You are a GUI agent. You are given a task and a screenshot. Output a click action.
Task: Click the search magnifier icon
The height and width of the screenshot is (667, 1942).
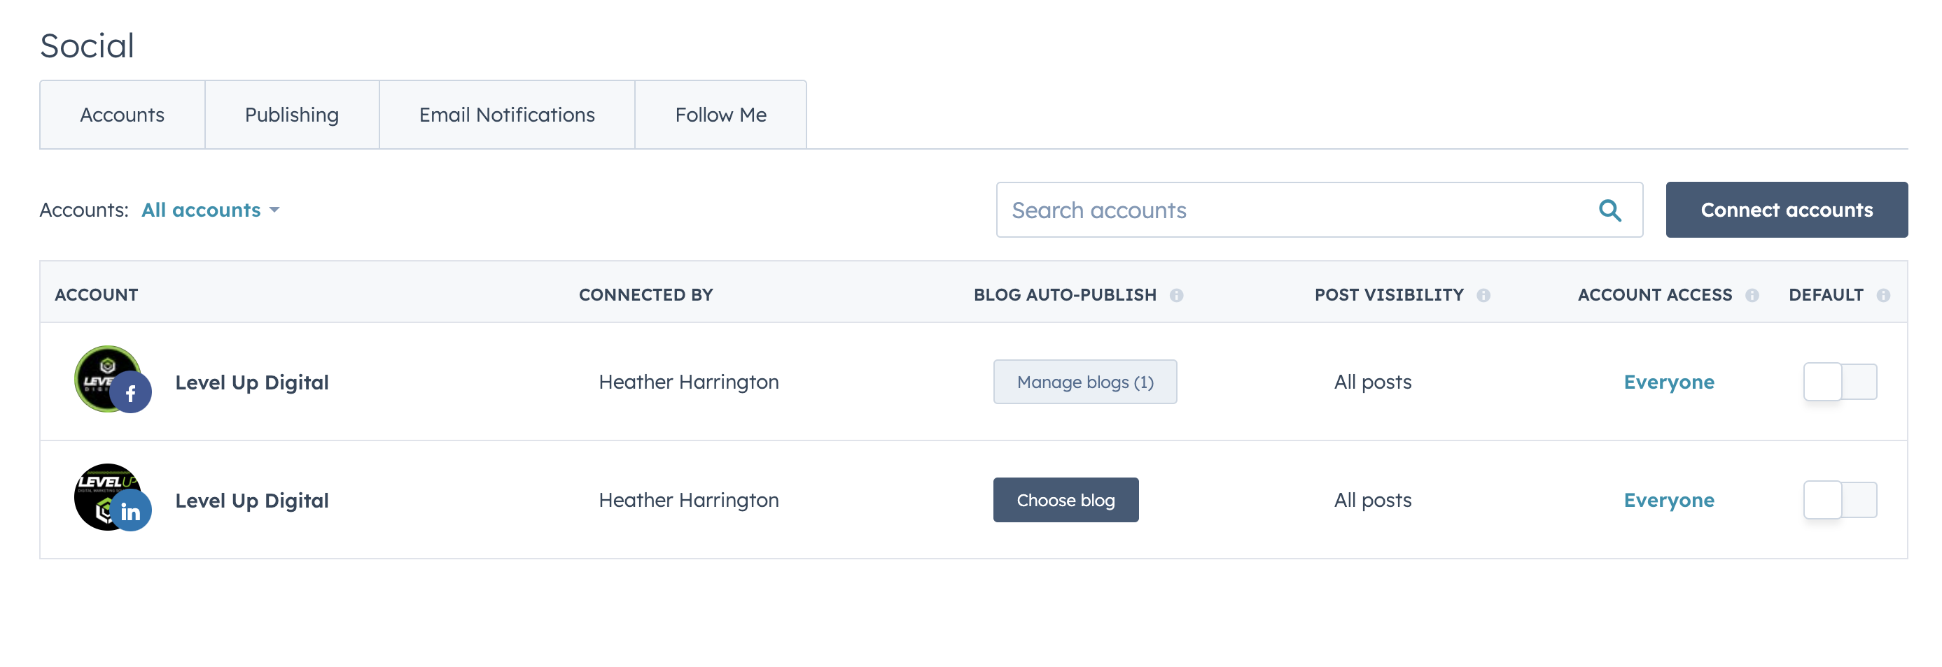(x=1609, y=210)
